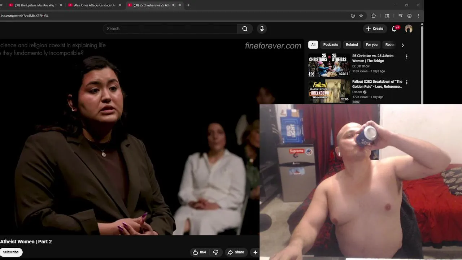
Task: Bookmark this page with the star icon
Action: pyautogui.click(x=361, y=16)
